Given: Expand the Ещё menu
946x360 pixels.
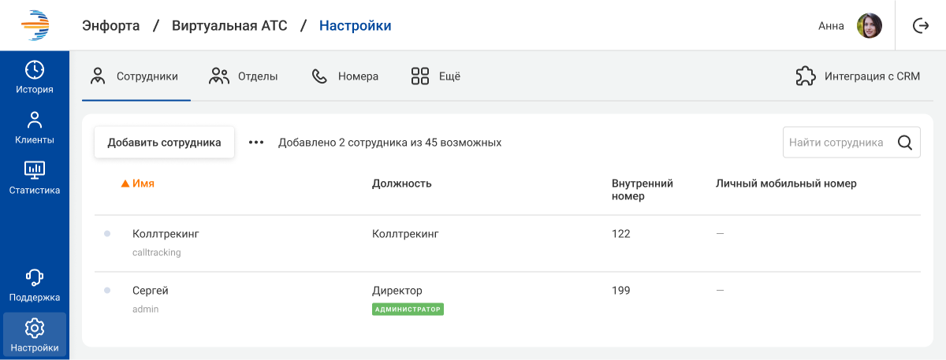Looking at the screenshot, I should pyautogui.click(x=435, y=76).
